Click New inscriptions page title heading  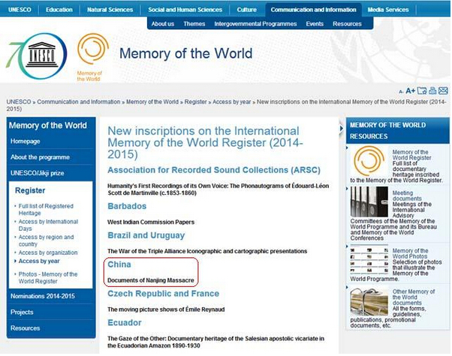pyautogui.click(x=205, y=142)
